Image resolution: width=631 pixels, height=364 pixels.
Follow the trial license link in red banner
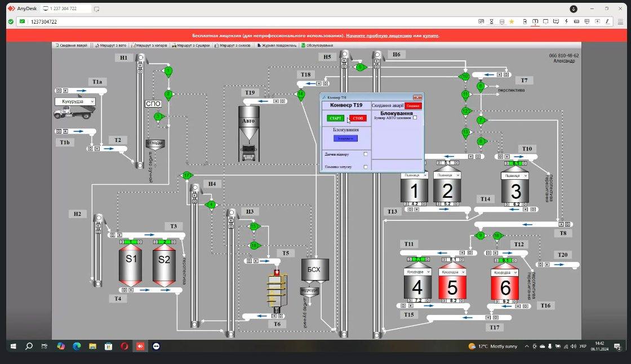click(x=379, y=35)
